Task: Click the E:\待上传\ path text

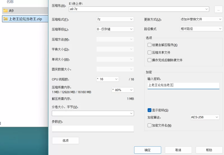Action: (x=76, y=4)
